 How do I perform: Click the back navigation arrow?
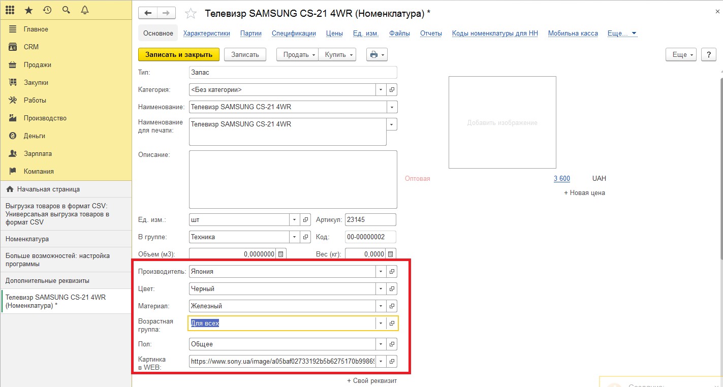(x=148, y=13)
